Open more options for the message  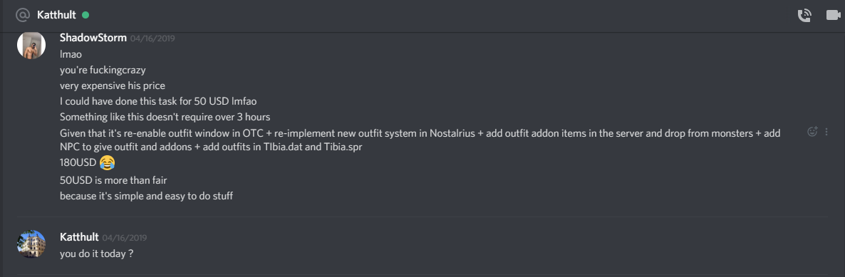pos(827,132)
